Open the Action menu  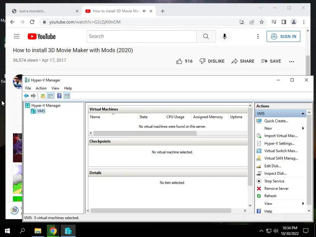pyautogui.click(x=41, y=88)
